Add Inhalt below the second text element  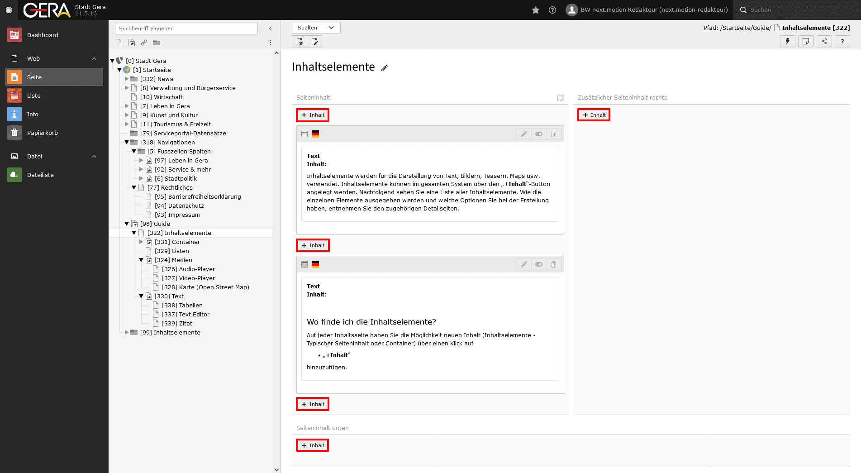pos(313,404)
